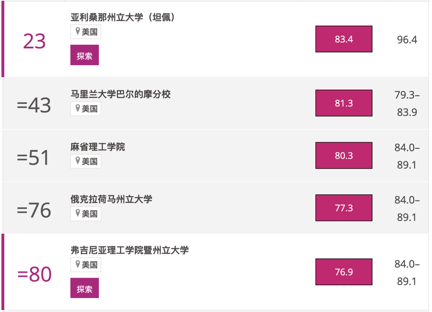
Task: Click the 81.3 score box
Action: point(344,103)
